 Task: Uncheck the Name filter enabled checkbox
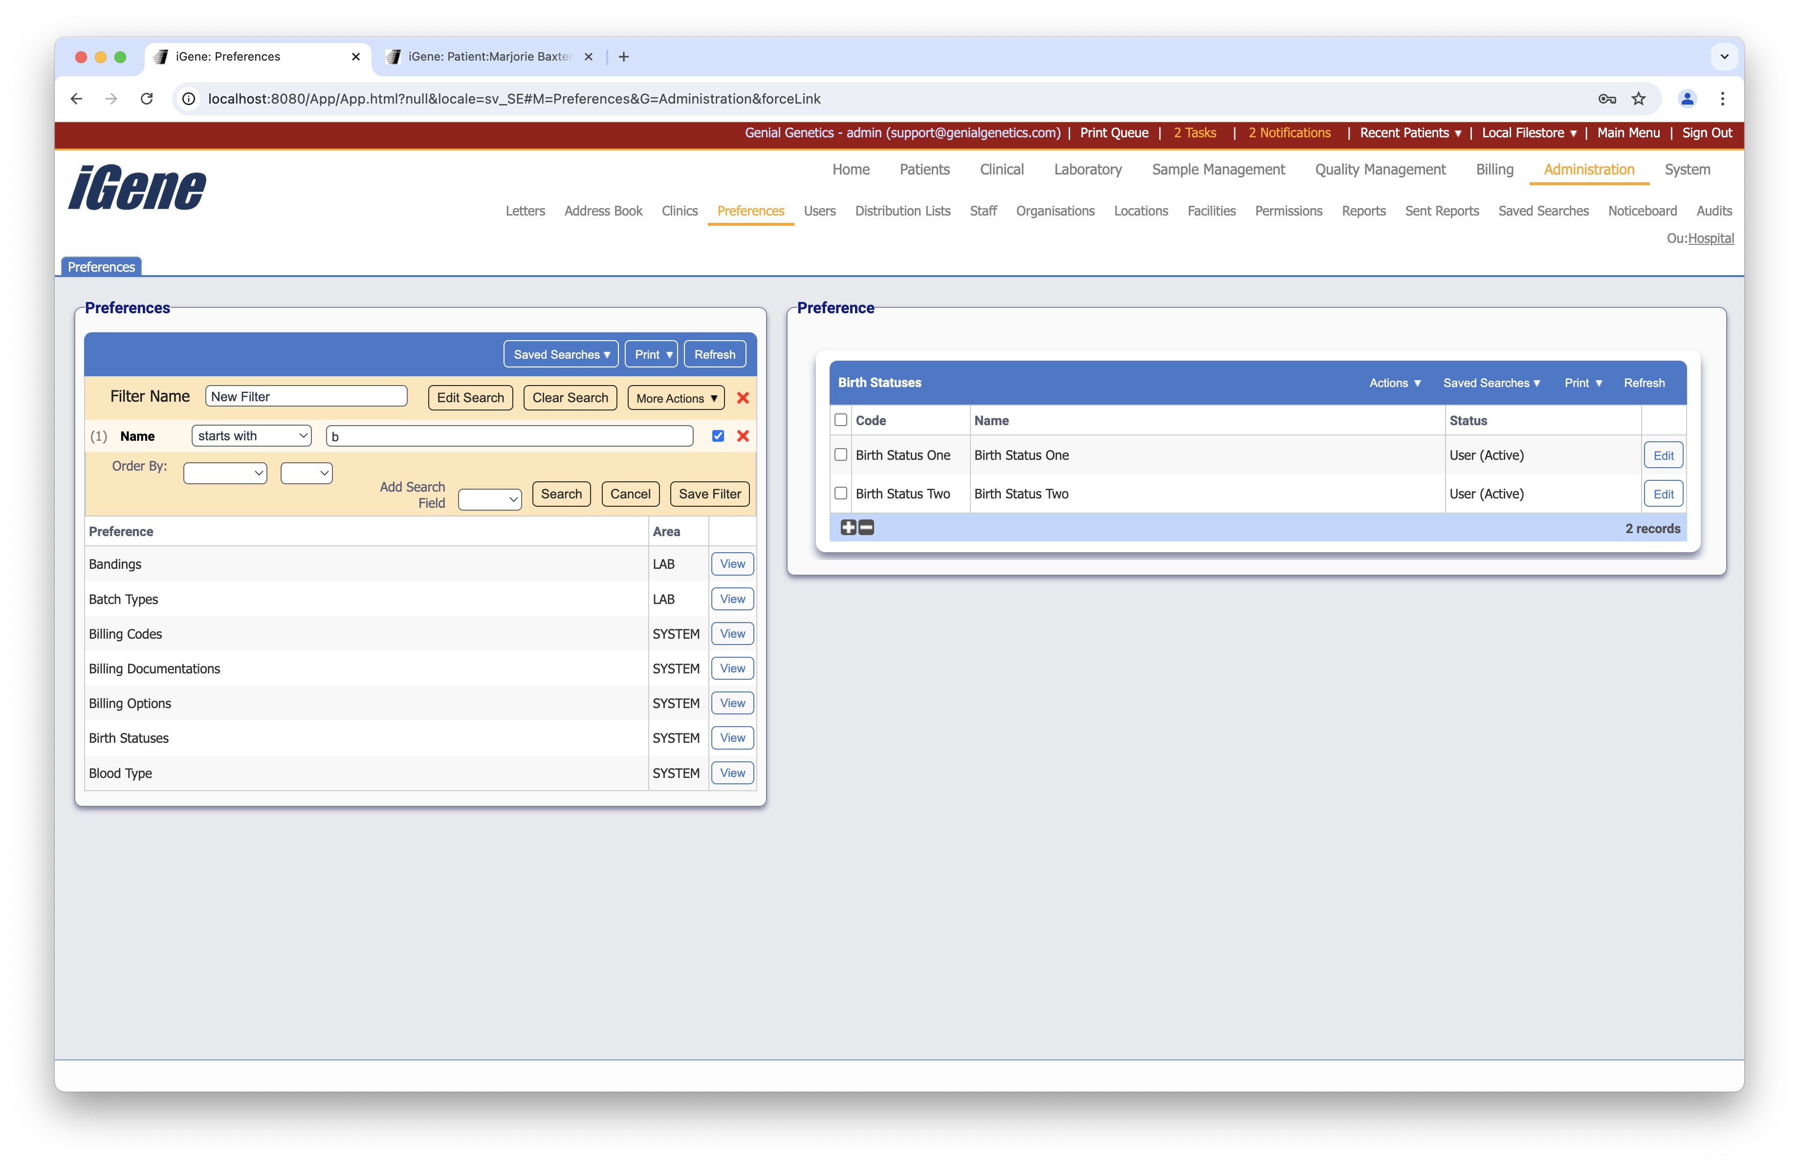coord(718,436)
